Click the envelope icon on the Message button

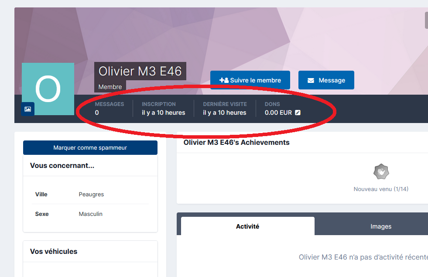tap(311, 81)
